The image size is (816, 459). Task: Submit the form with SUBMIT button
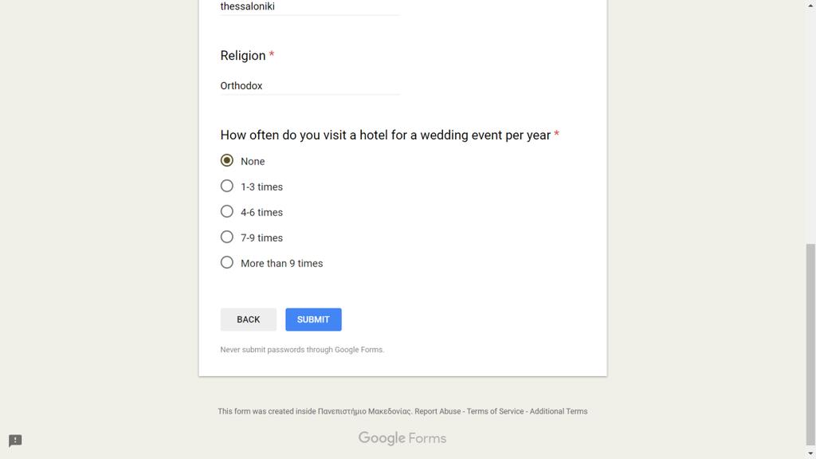(313, 320)
